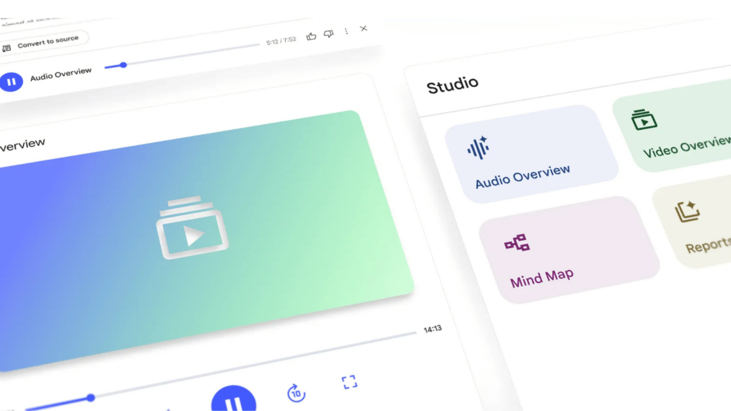Click the Audio Overview waveform icon
731x411 pixels.
pos(478,148)
